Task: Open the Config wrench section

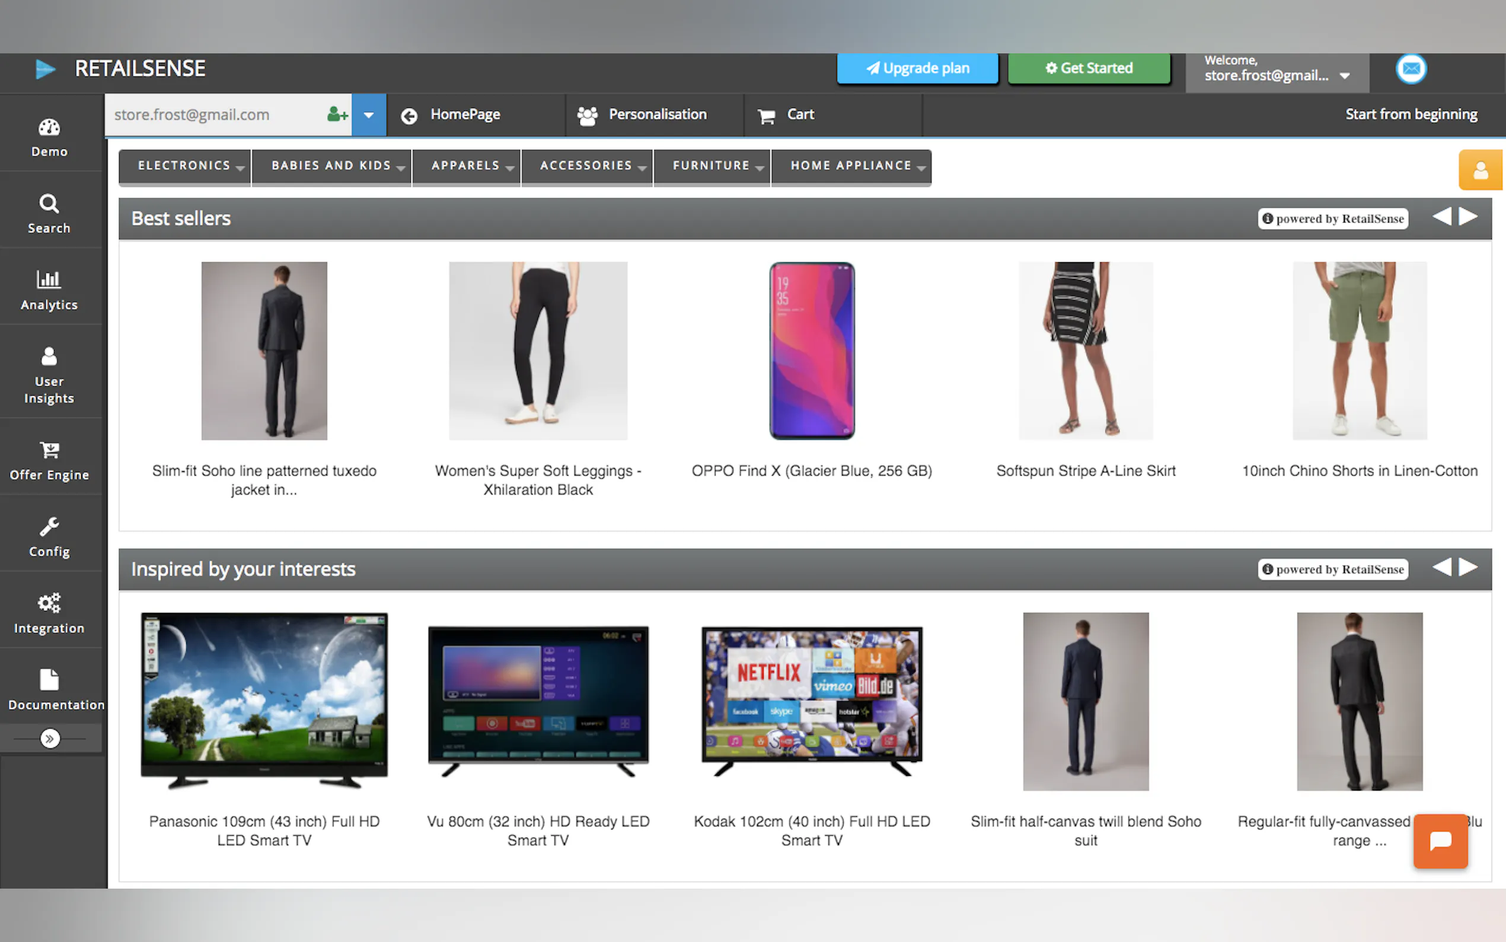Action: [x=50, y=537]
